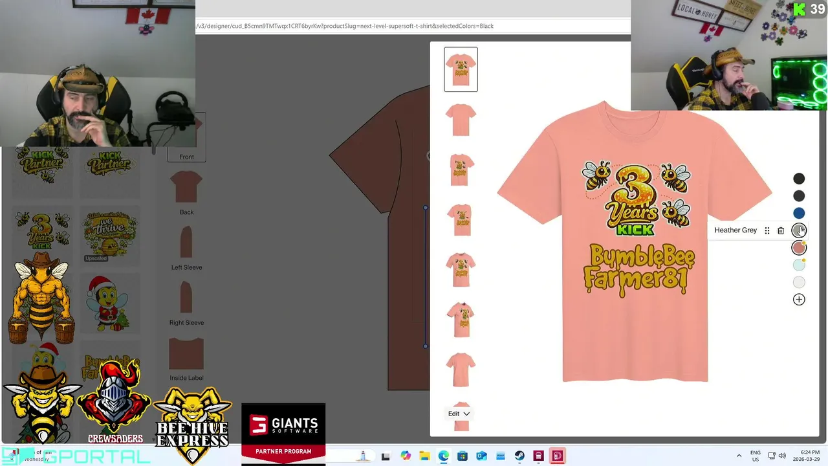This screenshot has height=466, width=828.
Task: Select the coral pink color swatch
Action: 799,248
